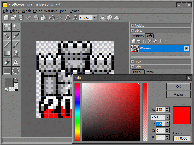Image resolution: width=194 pixels, height=145 pixels.
Task: Click the Copy icon in toolbar
Action: pyautogui.click(x=36, y=18)
